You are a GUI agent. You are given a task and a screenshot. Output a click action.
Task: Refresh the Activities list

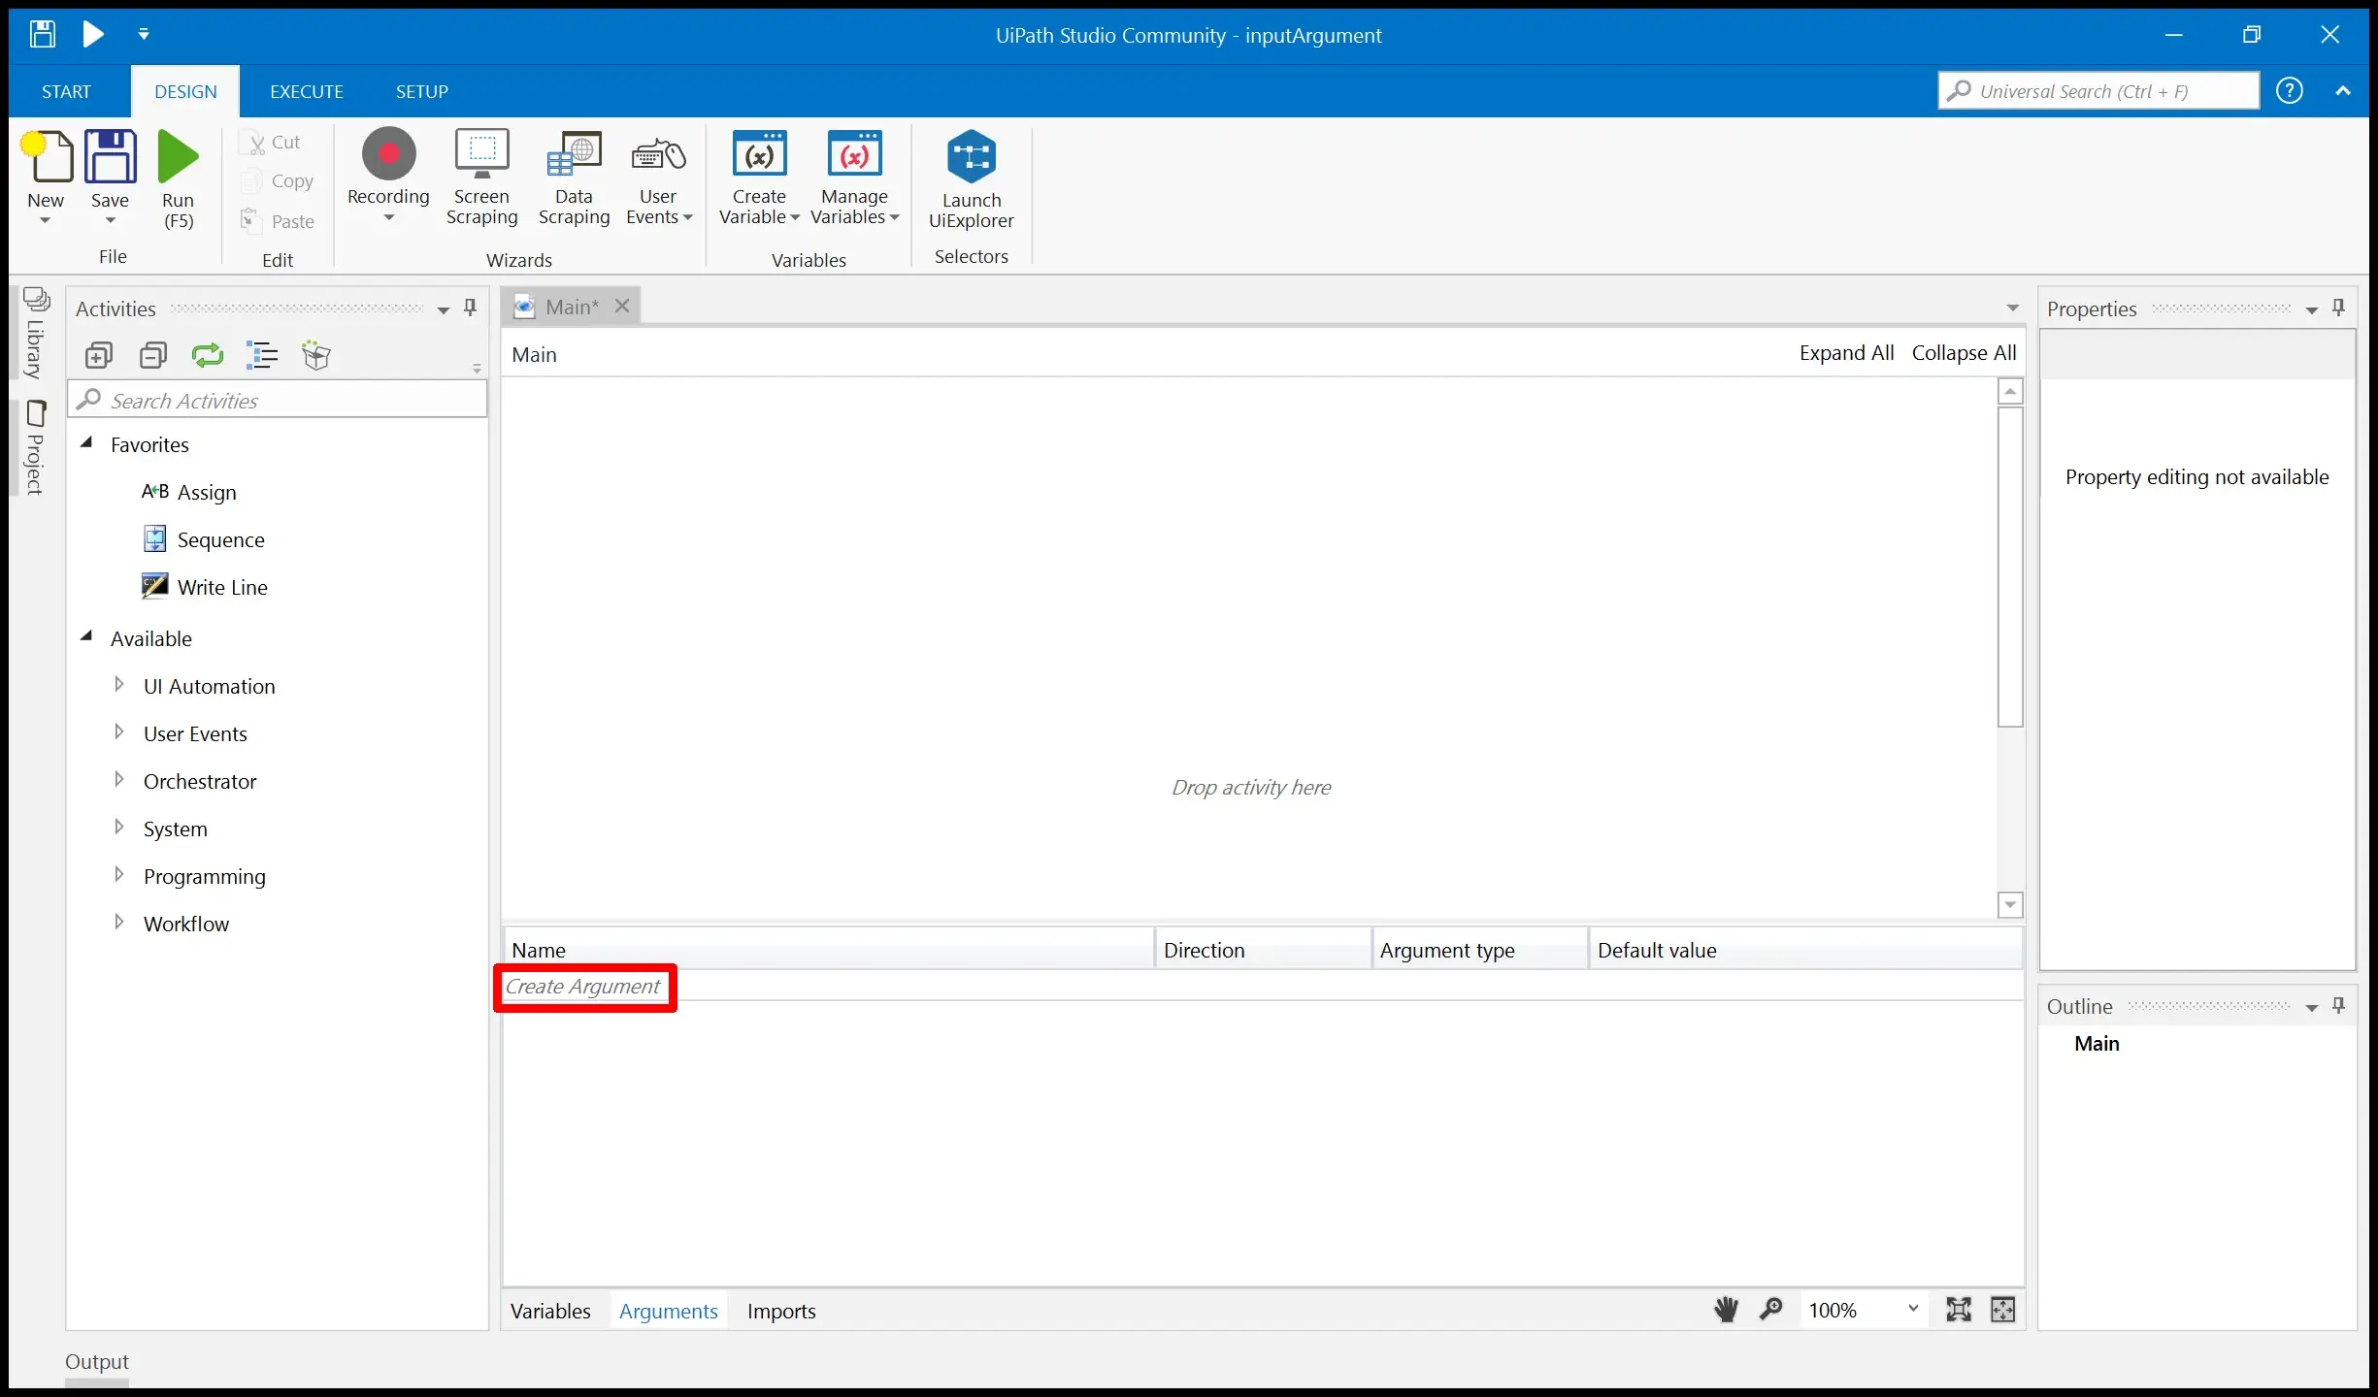[208, 355]
